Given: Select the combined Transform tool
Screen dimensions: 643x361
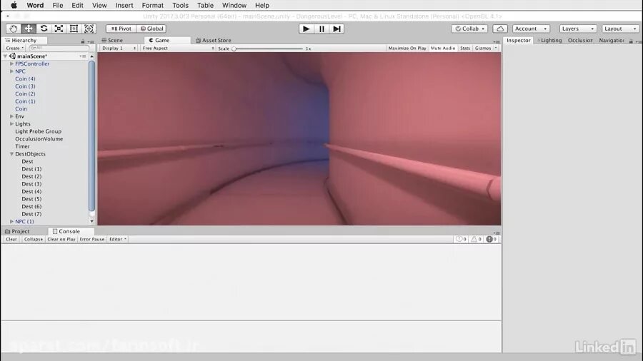Looking at the screenshot, I should click(89, 29).
